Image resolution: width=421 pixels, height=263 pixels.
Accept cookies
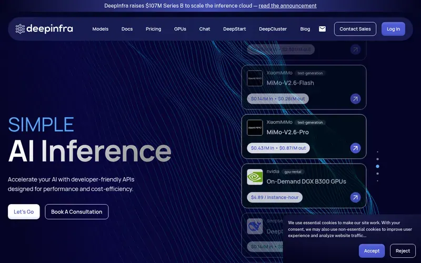pyautogui.click(x=372, y=251)
